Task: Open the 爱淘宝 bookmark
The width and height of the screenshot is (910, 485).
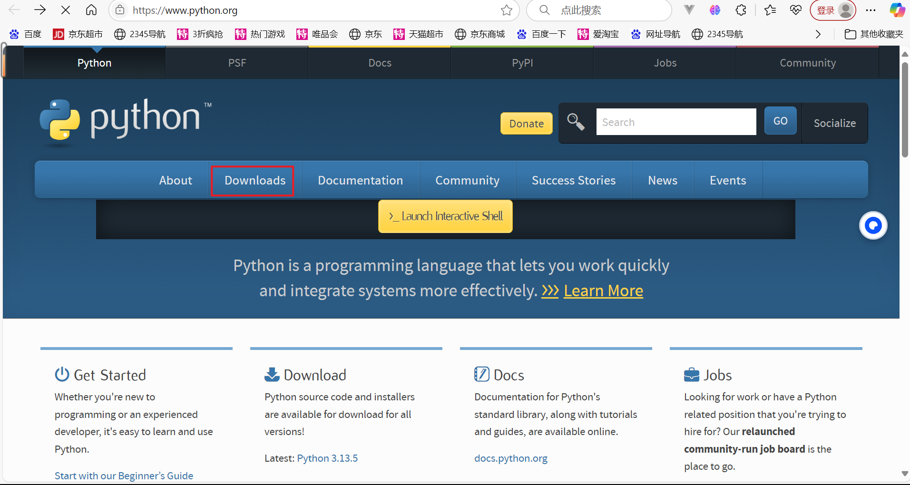Action: 598,34
